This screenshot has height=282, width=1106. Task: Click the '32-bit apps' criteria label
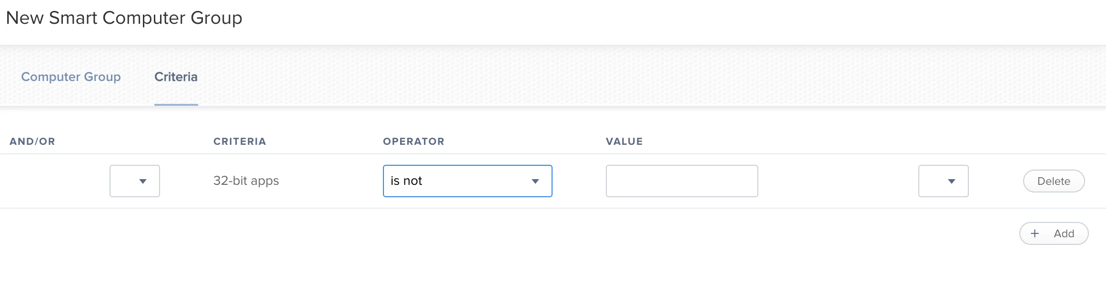[x=246, y=181]
